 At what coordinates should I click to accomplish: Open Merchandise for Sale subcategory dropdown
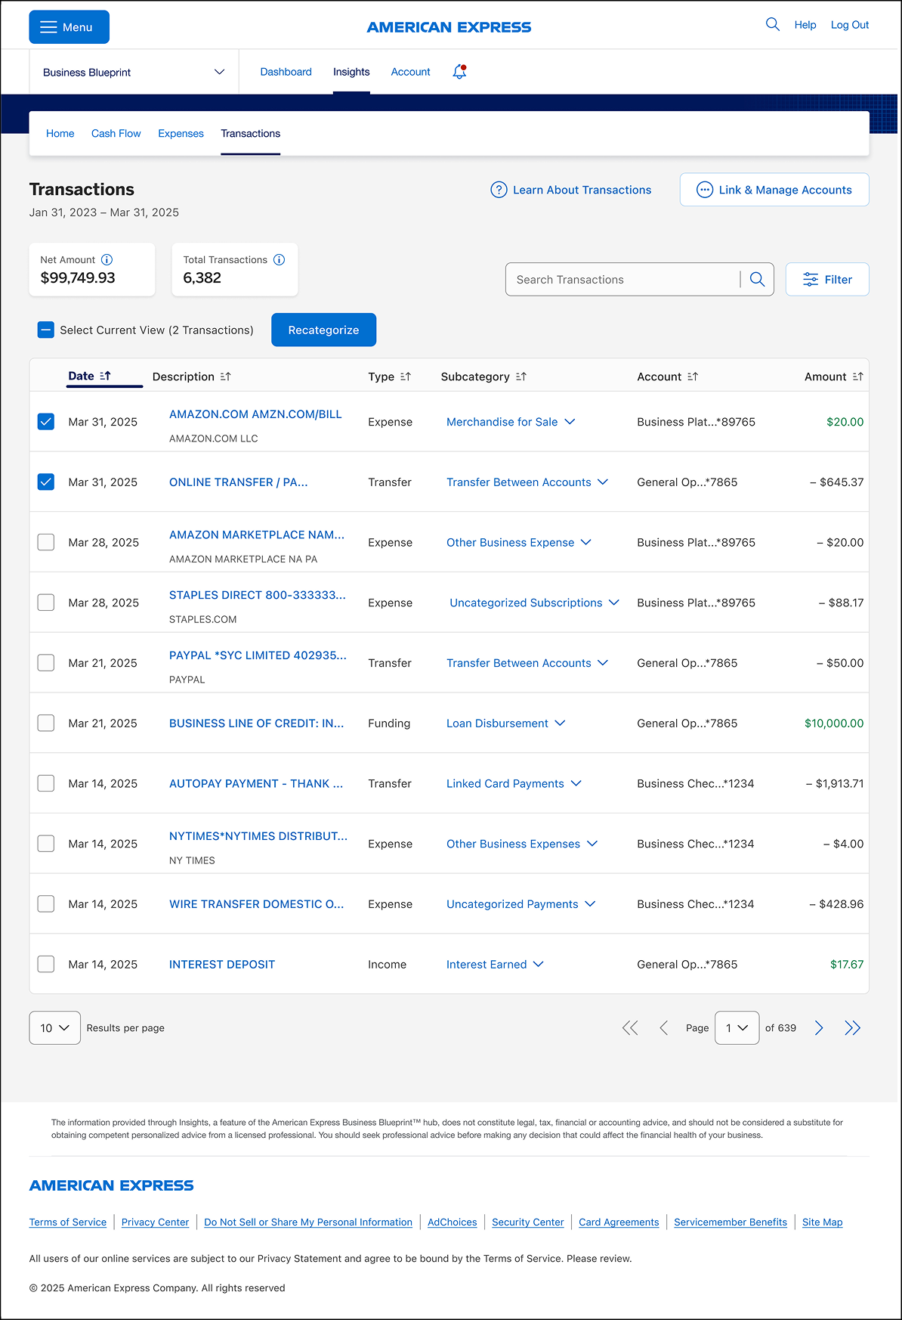511,422
